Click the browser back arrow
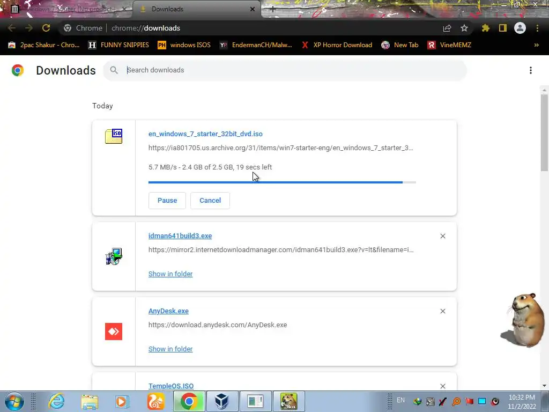Image resolution: width=549 pixels, height=412 pixels. tap(12, 28)
